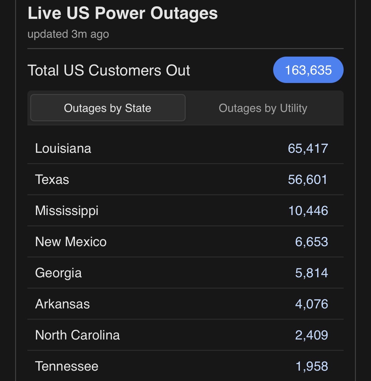This screenshot has width=371, height=381.
Task: Select North Carolina from the list
Action: point(77,335)
